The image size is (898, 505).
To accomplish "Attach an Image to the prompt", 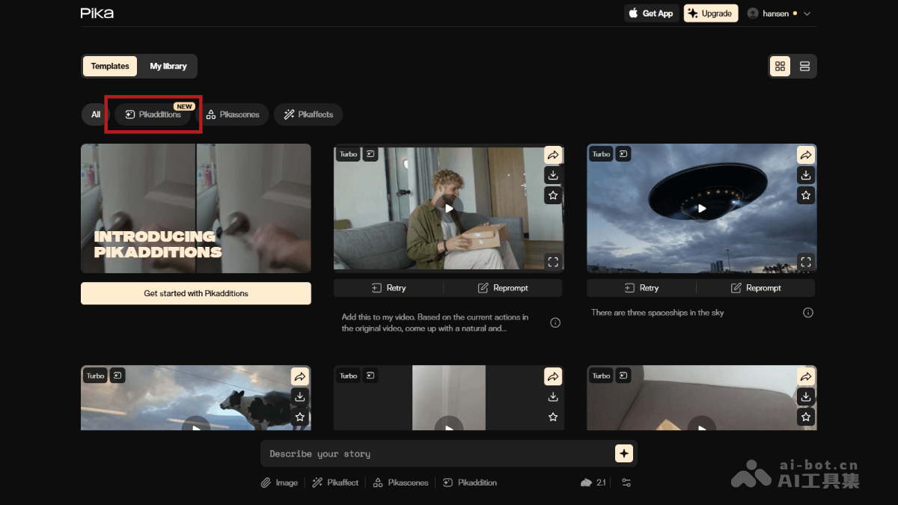I will pos(279,483).
